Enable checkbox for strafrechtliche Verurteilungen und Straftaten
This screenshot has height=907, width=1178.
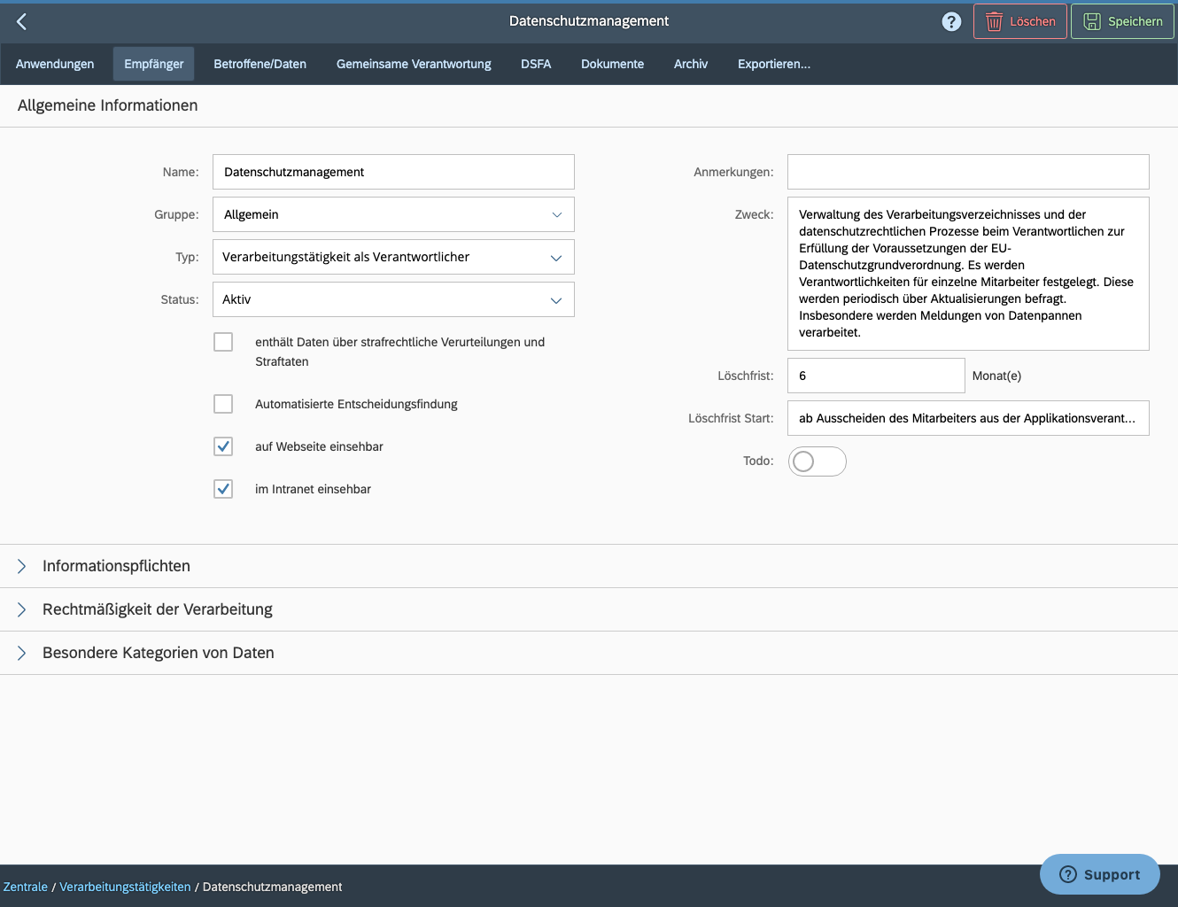[x=223, y=341]
